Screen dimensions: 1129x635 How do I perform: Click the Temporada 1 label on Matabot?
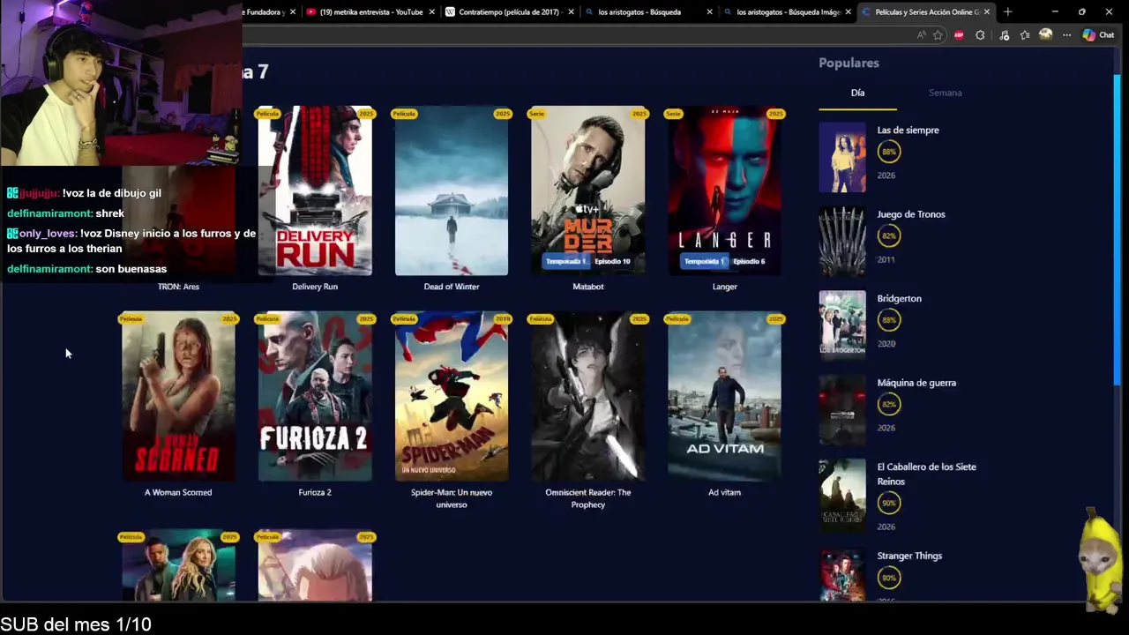point(565,261)
